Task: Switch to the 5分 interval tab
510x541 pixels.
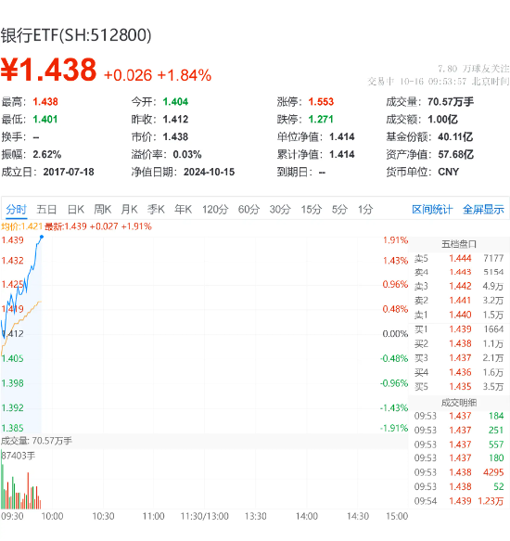Action: pos(339,209)
